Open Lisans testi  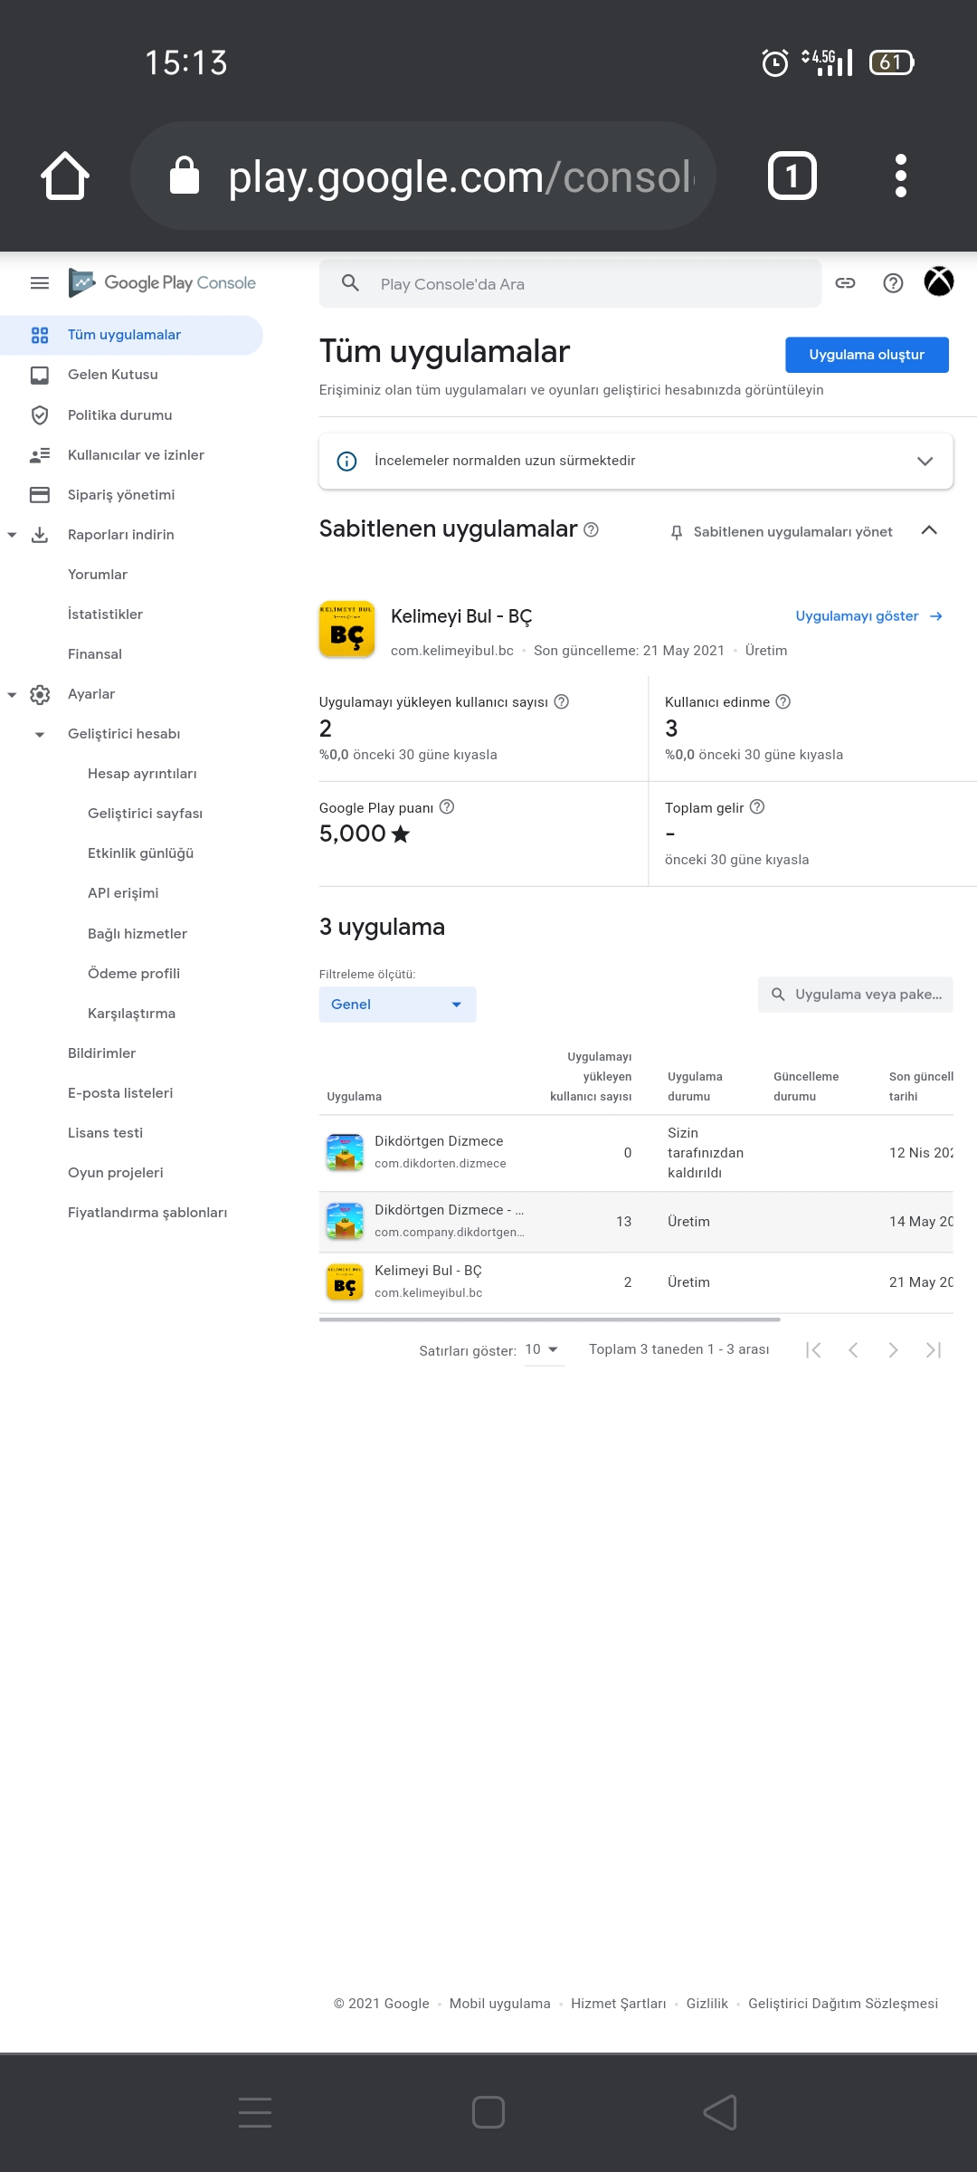(105, 1133)
